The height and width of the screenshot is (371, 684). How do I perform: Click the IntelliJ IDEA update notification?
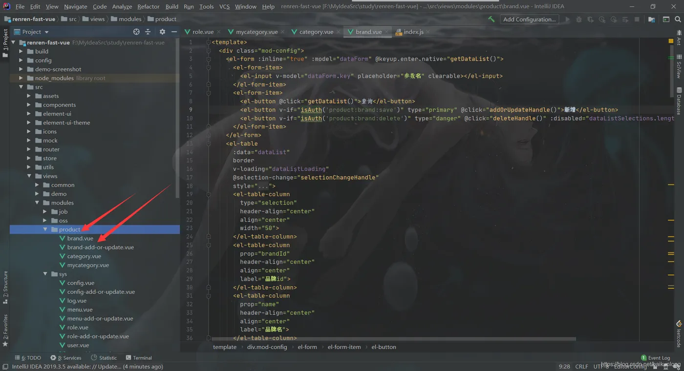(87, 367)
